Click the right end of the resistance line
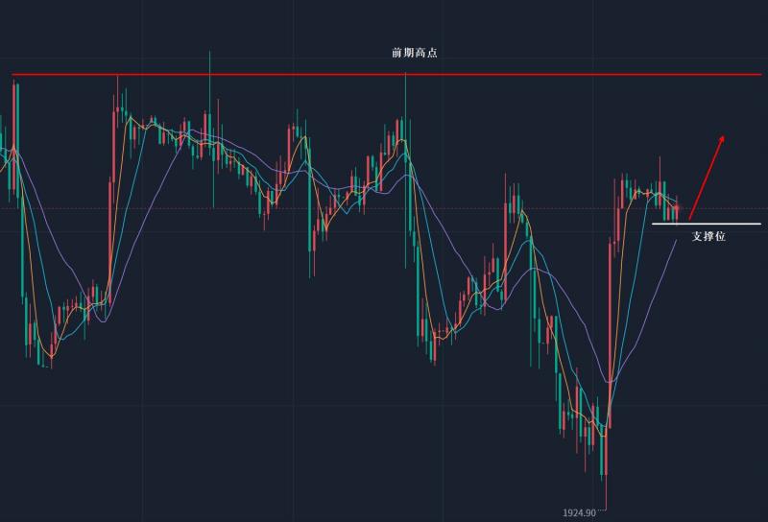The image size is (768, 522). click(x=760, y=74)
